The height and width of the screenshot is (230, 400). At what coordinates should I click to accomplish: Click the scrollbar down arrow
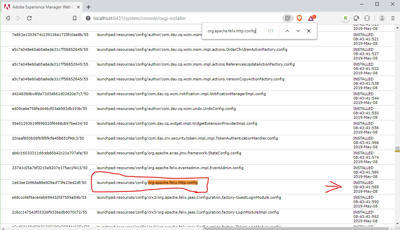point(397,224)
